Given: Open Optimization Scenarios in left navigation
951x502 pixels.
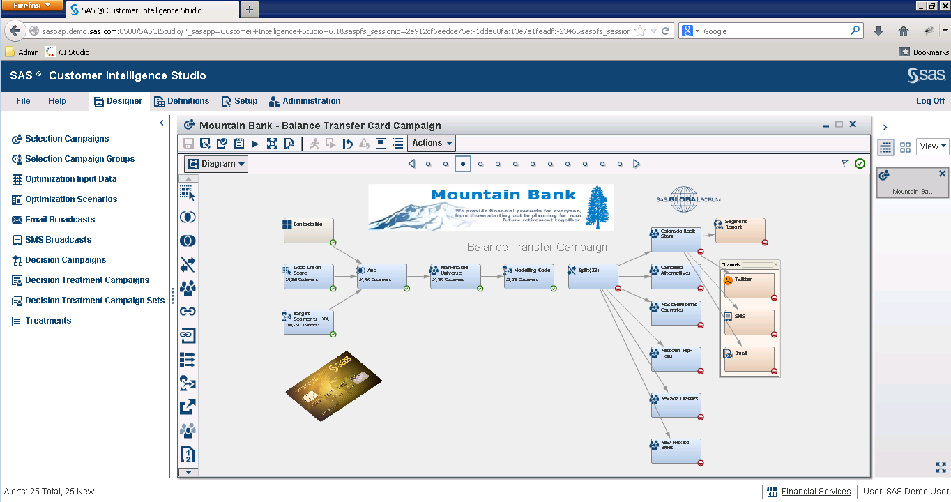Looking at the screenshot, I should coord(65,199).
